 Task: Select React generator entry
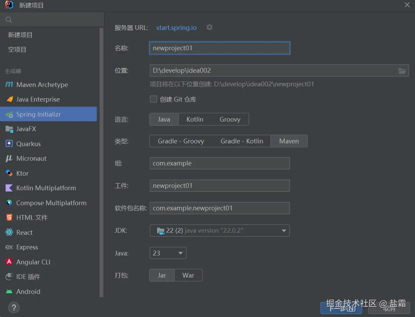[x=48, y=232]
